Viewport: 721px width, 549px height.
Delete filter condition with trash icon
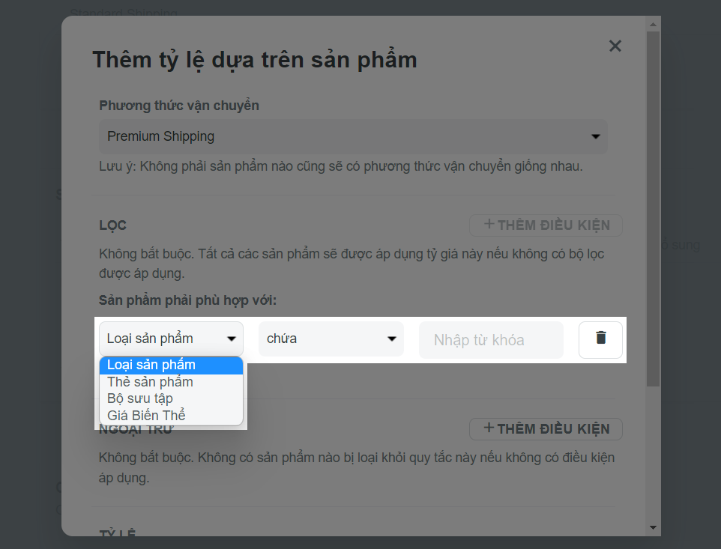pos(600,339)
